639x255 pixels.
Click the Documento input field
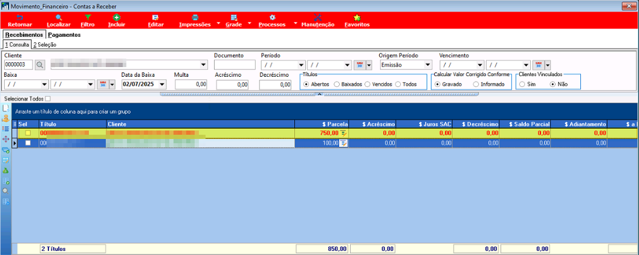(235, 65)
